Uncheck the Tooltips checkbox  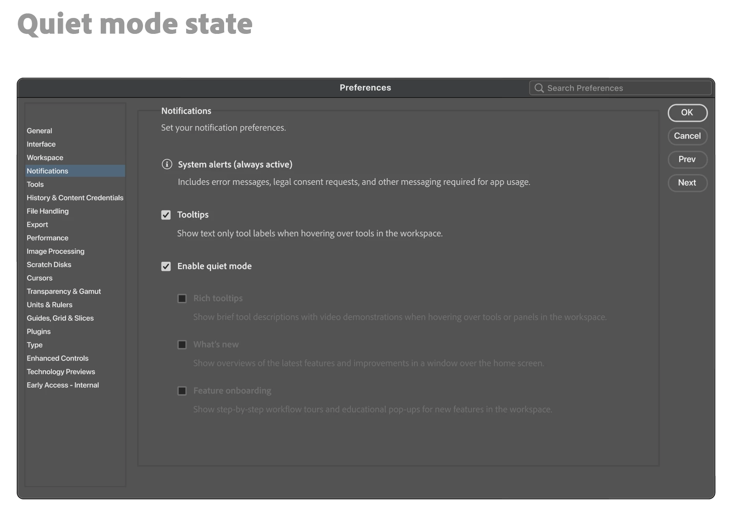tap(166, 215)
